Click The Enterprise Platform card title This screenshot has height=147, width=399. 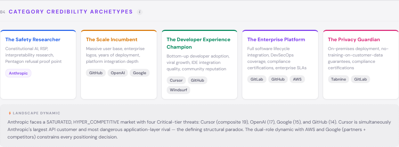[x=276, y=40]
